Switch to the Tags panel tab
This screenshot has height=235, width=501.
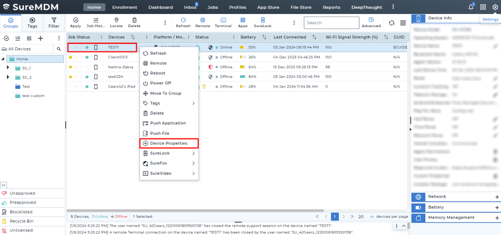[x=32, y=23]
